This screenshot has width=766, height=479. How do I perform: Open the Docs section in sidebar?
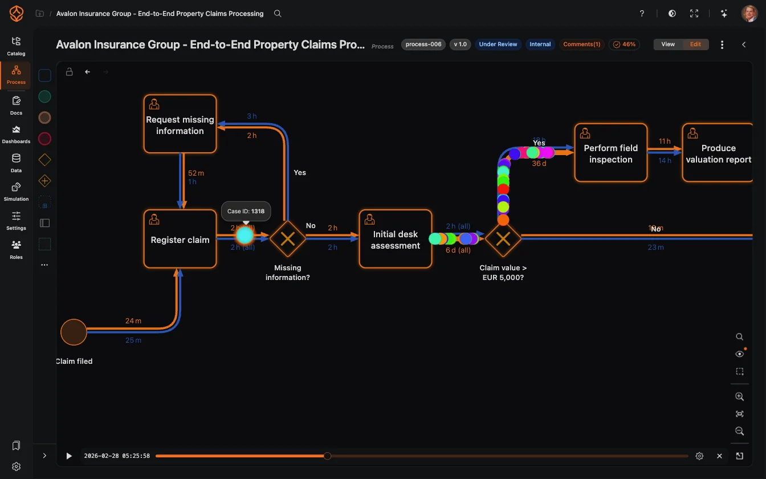16,105
